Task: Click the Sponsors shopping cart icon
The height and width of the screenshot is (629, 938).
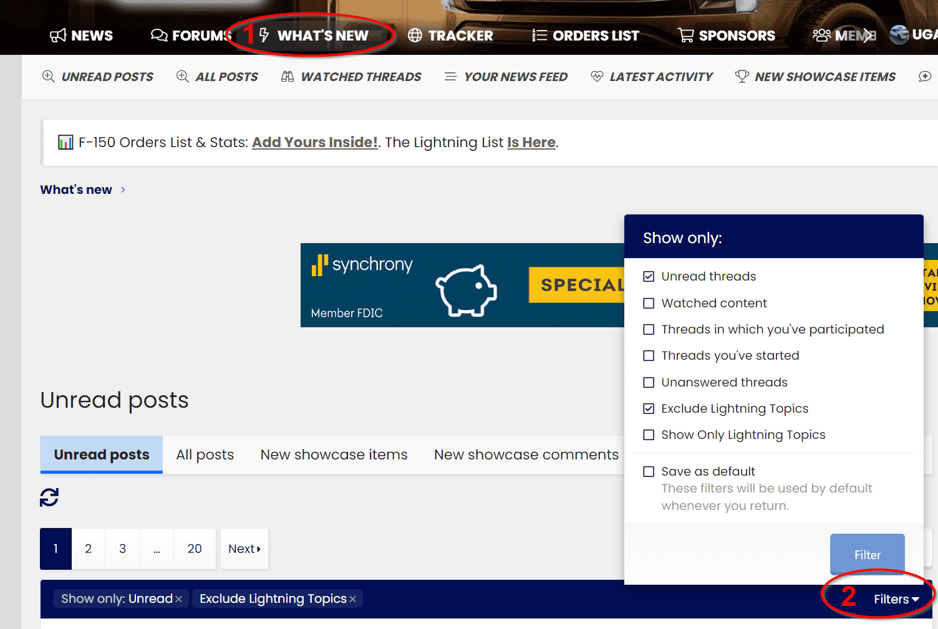Action: click(x=685, y=36)
